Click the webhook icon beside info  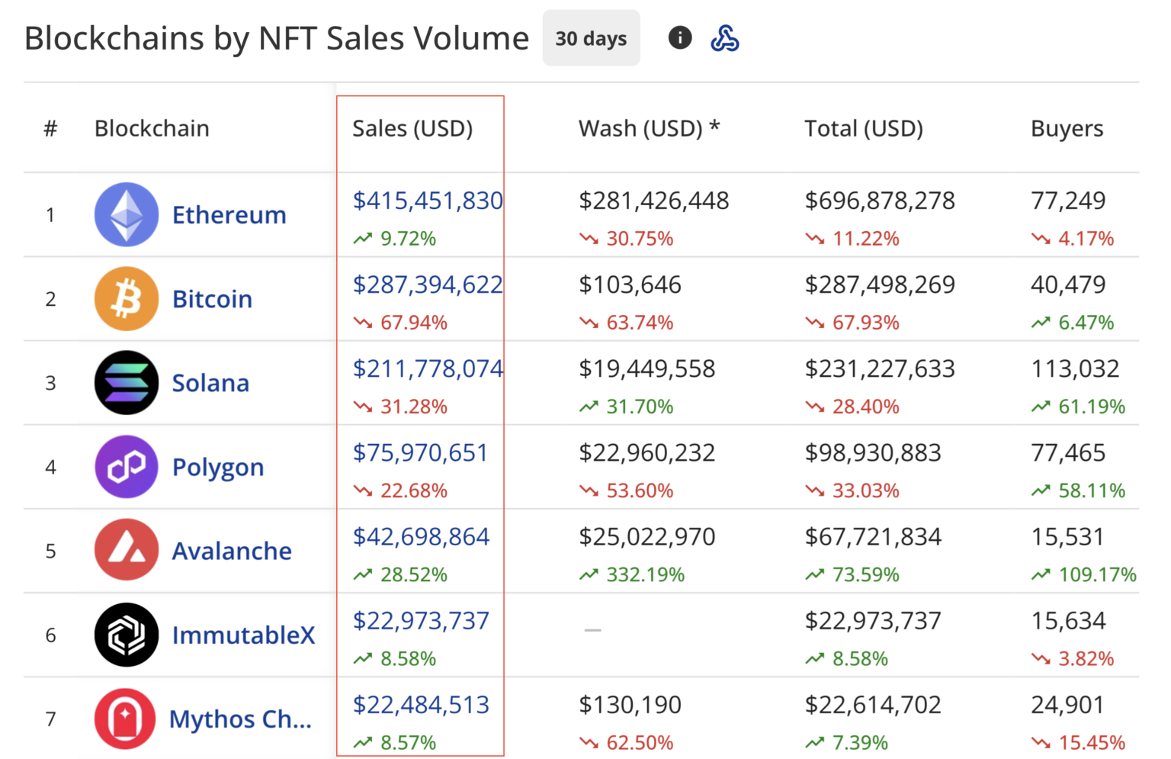[724, 38]
